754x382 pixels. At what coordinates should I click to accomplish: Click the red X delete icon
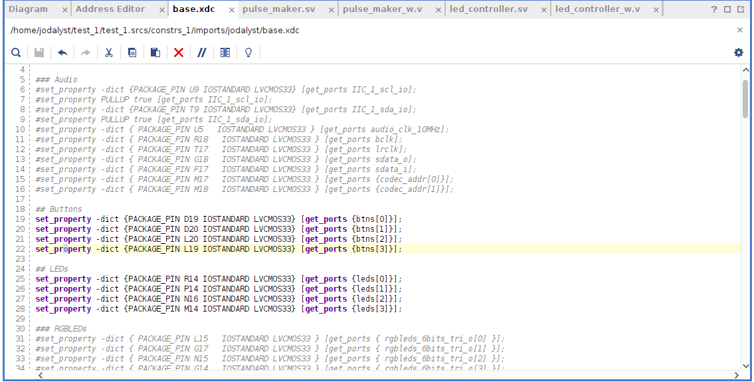179,52
